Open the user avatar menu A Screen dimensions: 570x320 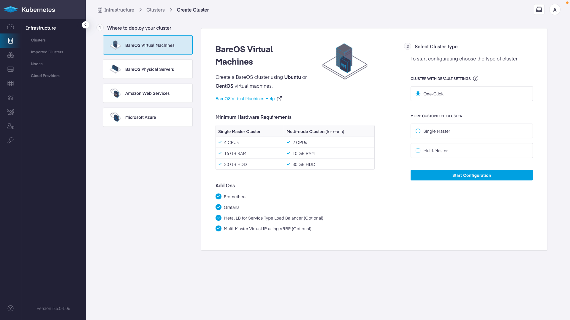[555, 10]
